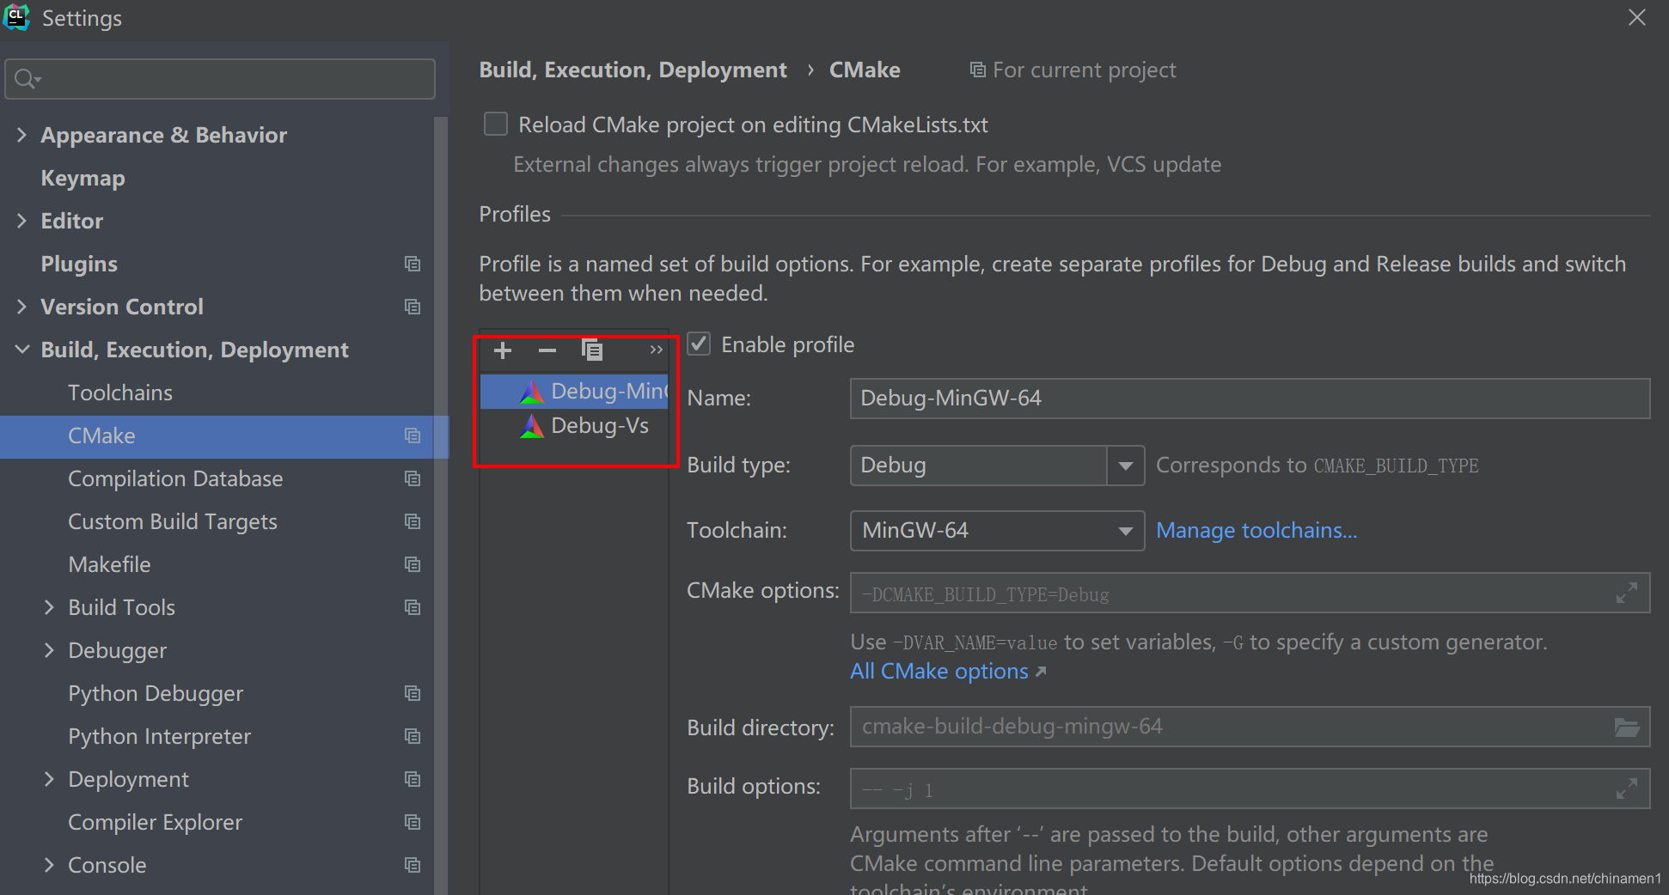Viewport: 1669px width, 895px height.
Task: Click the CMake options field
Action: 1250,593
